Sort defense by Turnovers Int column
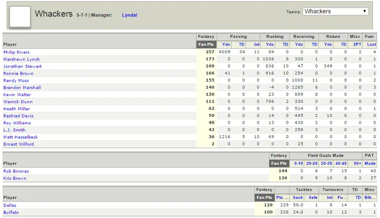Image resolution: width=380 pixels, height=218 pixels. pyautogui.click(x=330, y=198)
